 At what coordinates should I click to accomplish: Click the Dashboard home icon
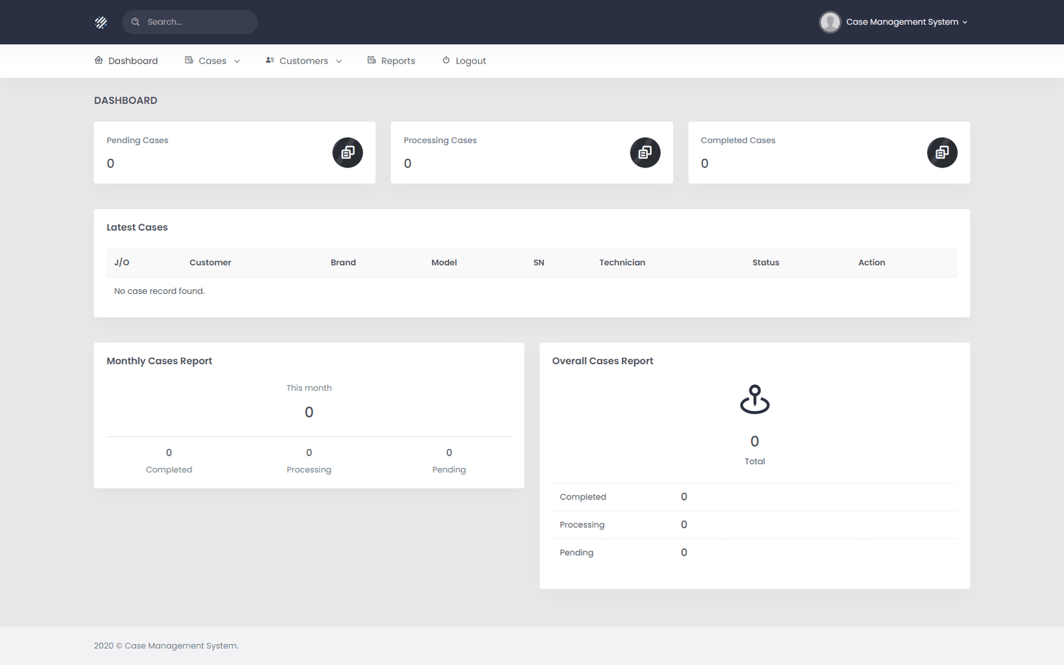point(99,61)
